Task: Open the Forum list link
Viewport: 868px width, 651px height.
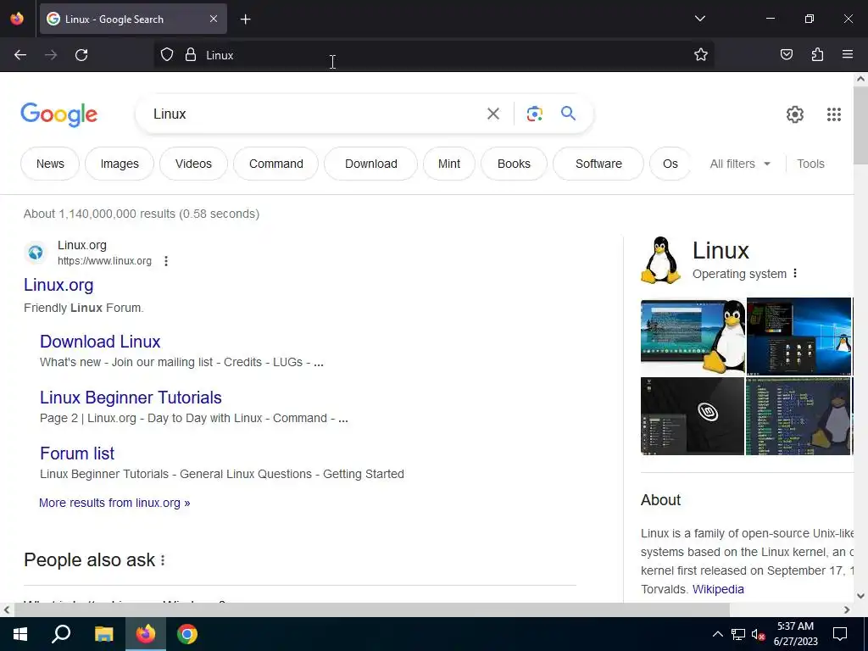Action: click(x=77, y=453)
